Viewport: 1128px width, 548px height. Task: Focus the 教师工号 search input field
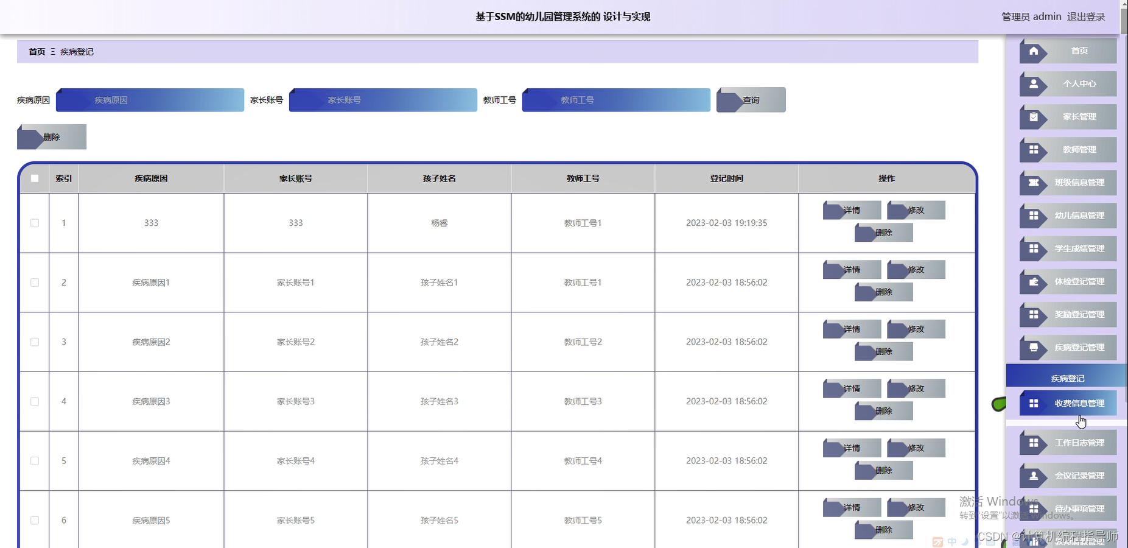[x=616, y=100]
